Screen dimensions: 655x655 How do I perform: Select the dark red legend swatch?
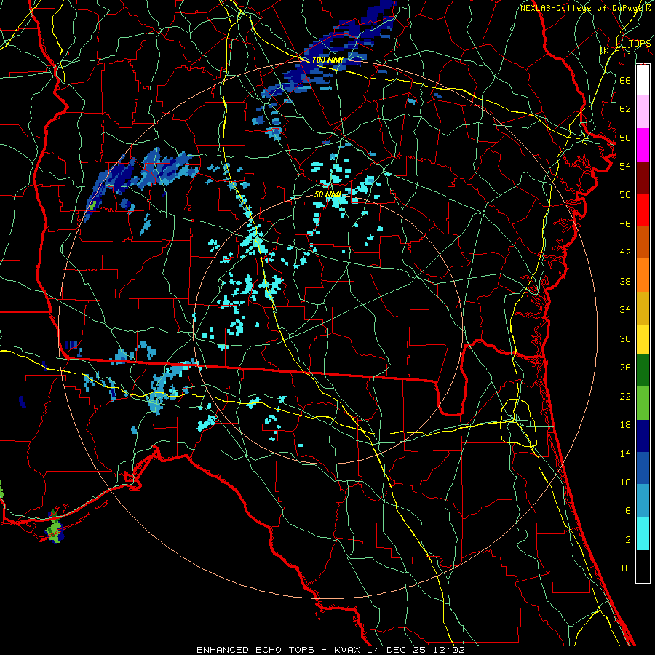[x=643, y=177]
